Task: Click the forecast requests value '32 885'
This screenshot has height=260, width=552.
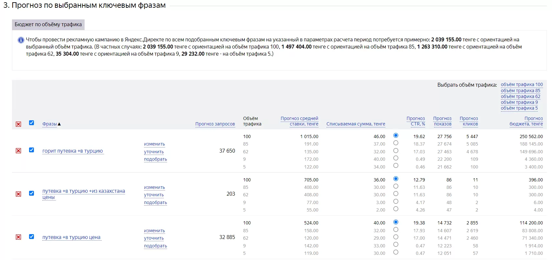Action: [227, 237]
